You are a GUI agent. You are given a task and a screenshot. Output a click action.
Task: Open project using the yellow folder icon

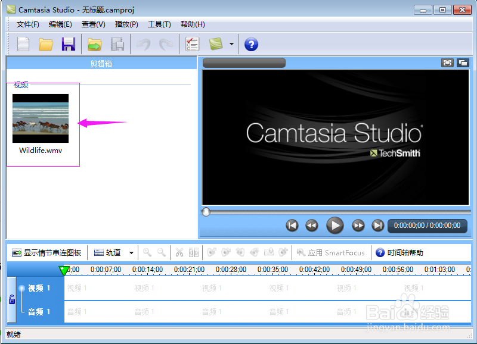[46, 44]
